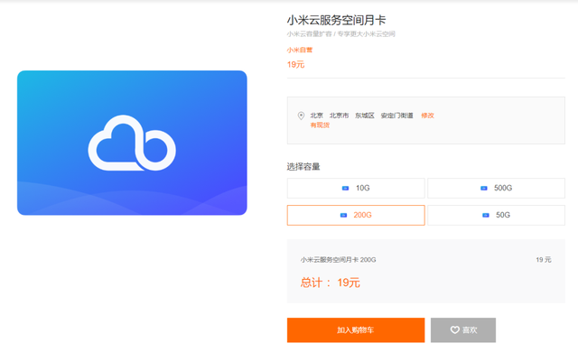The image size is (578, 343).
Task: Click the 选择容量 heading
Action: (x=303, y=166)
